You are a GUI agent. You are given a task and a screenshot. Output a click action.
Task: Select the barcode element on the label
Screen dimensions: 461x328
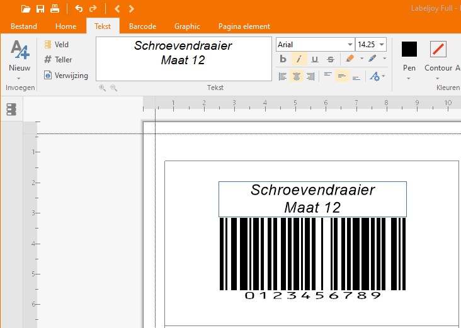pyautogui.click(x=312, y=254)
